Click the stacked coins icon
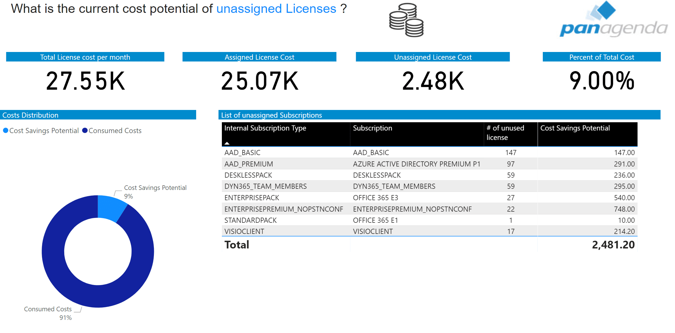Viewport: 675px width, 333px height. pos(406,20)
